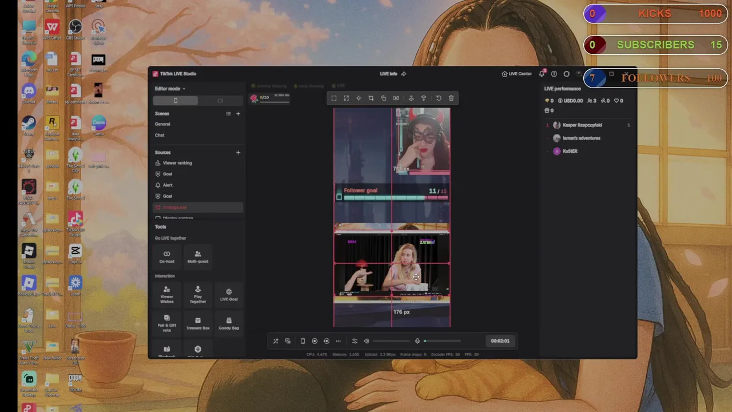This screenshot has height=412, width=732.
Task: Switch to landscape layout toggle
Action: [220, 101]
